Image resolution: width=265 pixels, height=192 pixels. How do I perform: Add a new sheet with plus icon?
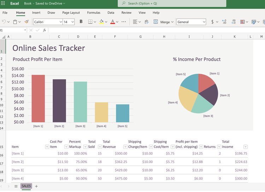(x=36, y=186)
